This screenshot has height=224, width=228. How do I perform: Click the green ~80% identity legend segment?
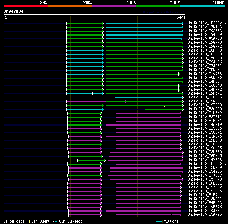pos(158,6)
